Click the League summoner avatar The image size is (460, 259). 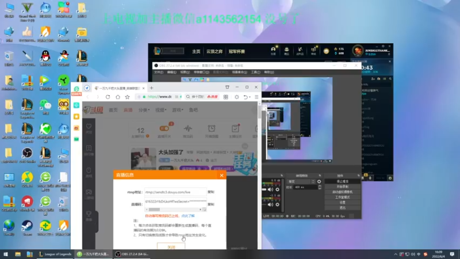tap(358, 51)
